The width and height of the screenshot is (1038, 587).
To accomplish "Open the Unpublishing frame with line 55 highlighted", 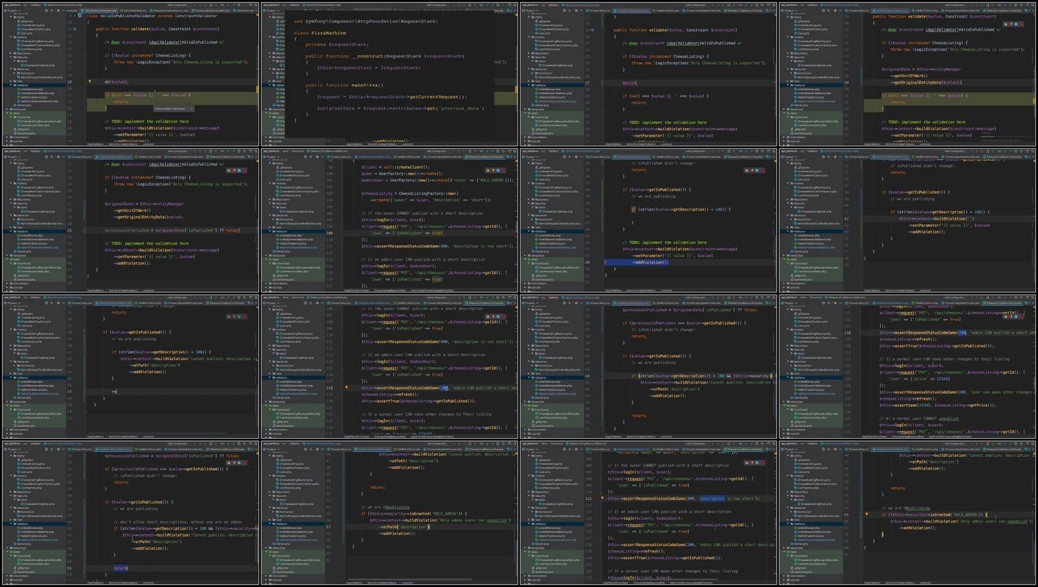I will (908, 513).
